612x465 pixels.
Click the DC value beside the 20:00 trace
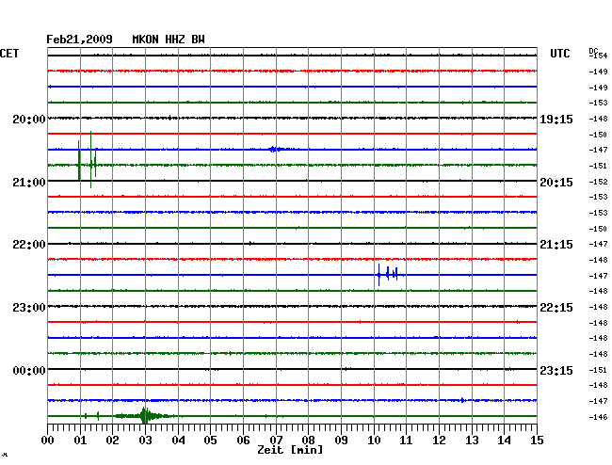pyautogui.click(x=599, y=119)
